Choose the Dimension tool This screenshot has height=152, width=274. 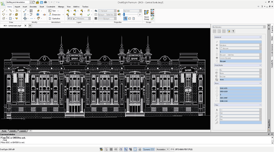coord(55,15)
